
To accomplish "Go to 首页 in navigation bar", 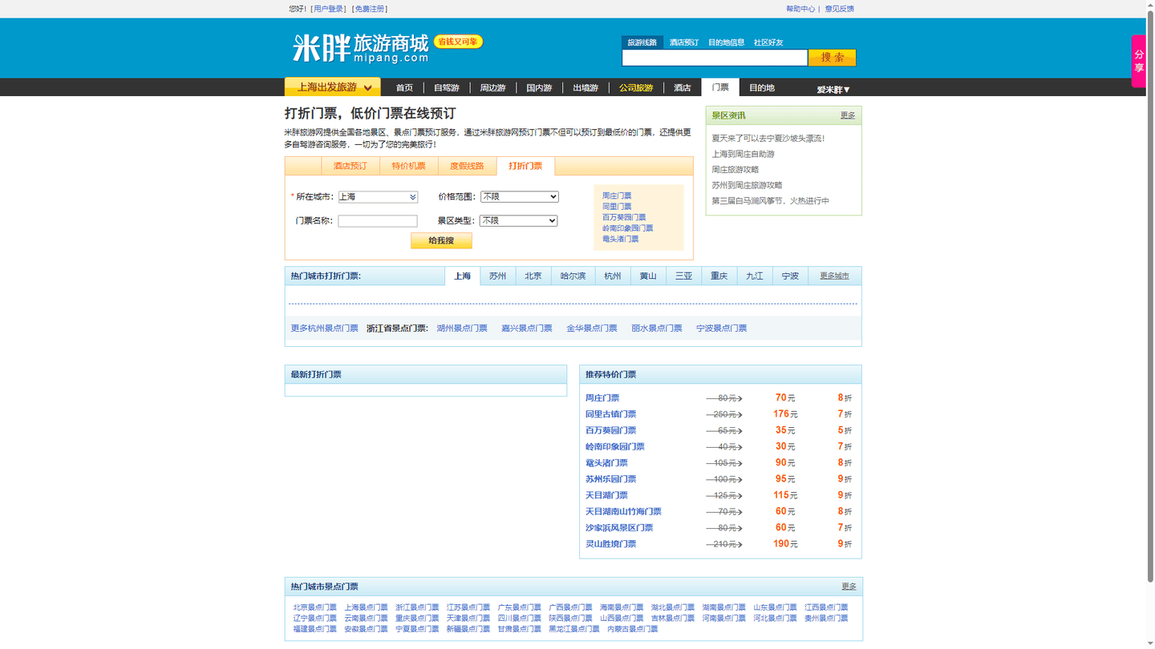I will (404, 87).
